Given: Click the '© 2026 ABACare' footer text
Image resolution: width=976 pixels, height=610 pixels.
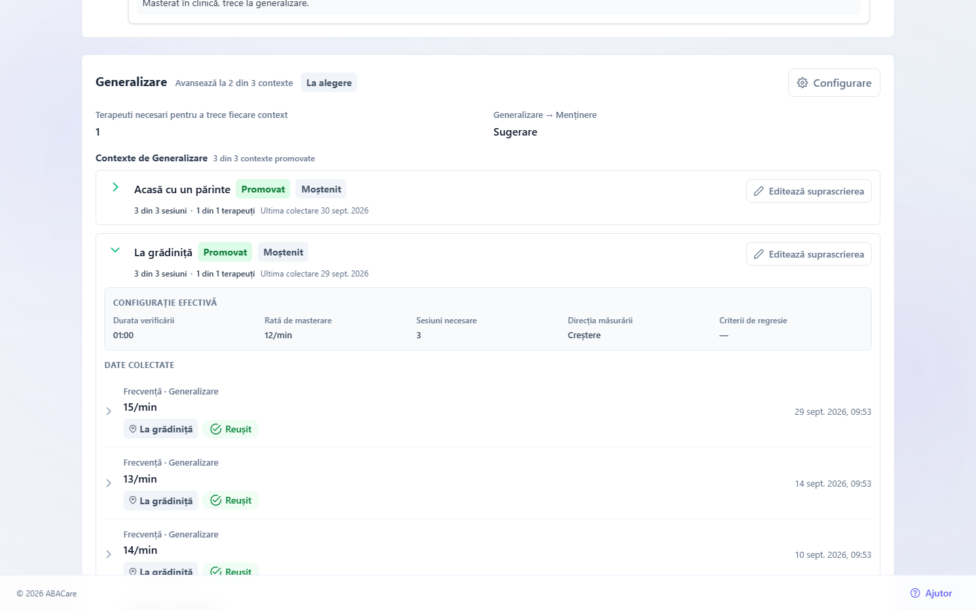Looking at the screenshot, I should tap(47, 594).
